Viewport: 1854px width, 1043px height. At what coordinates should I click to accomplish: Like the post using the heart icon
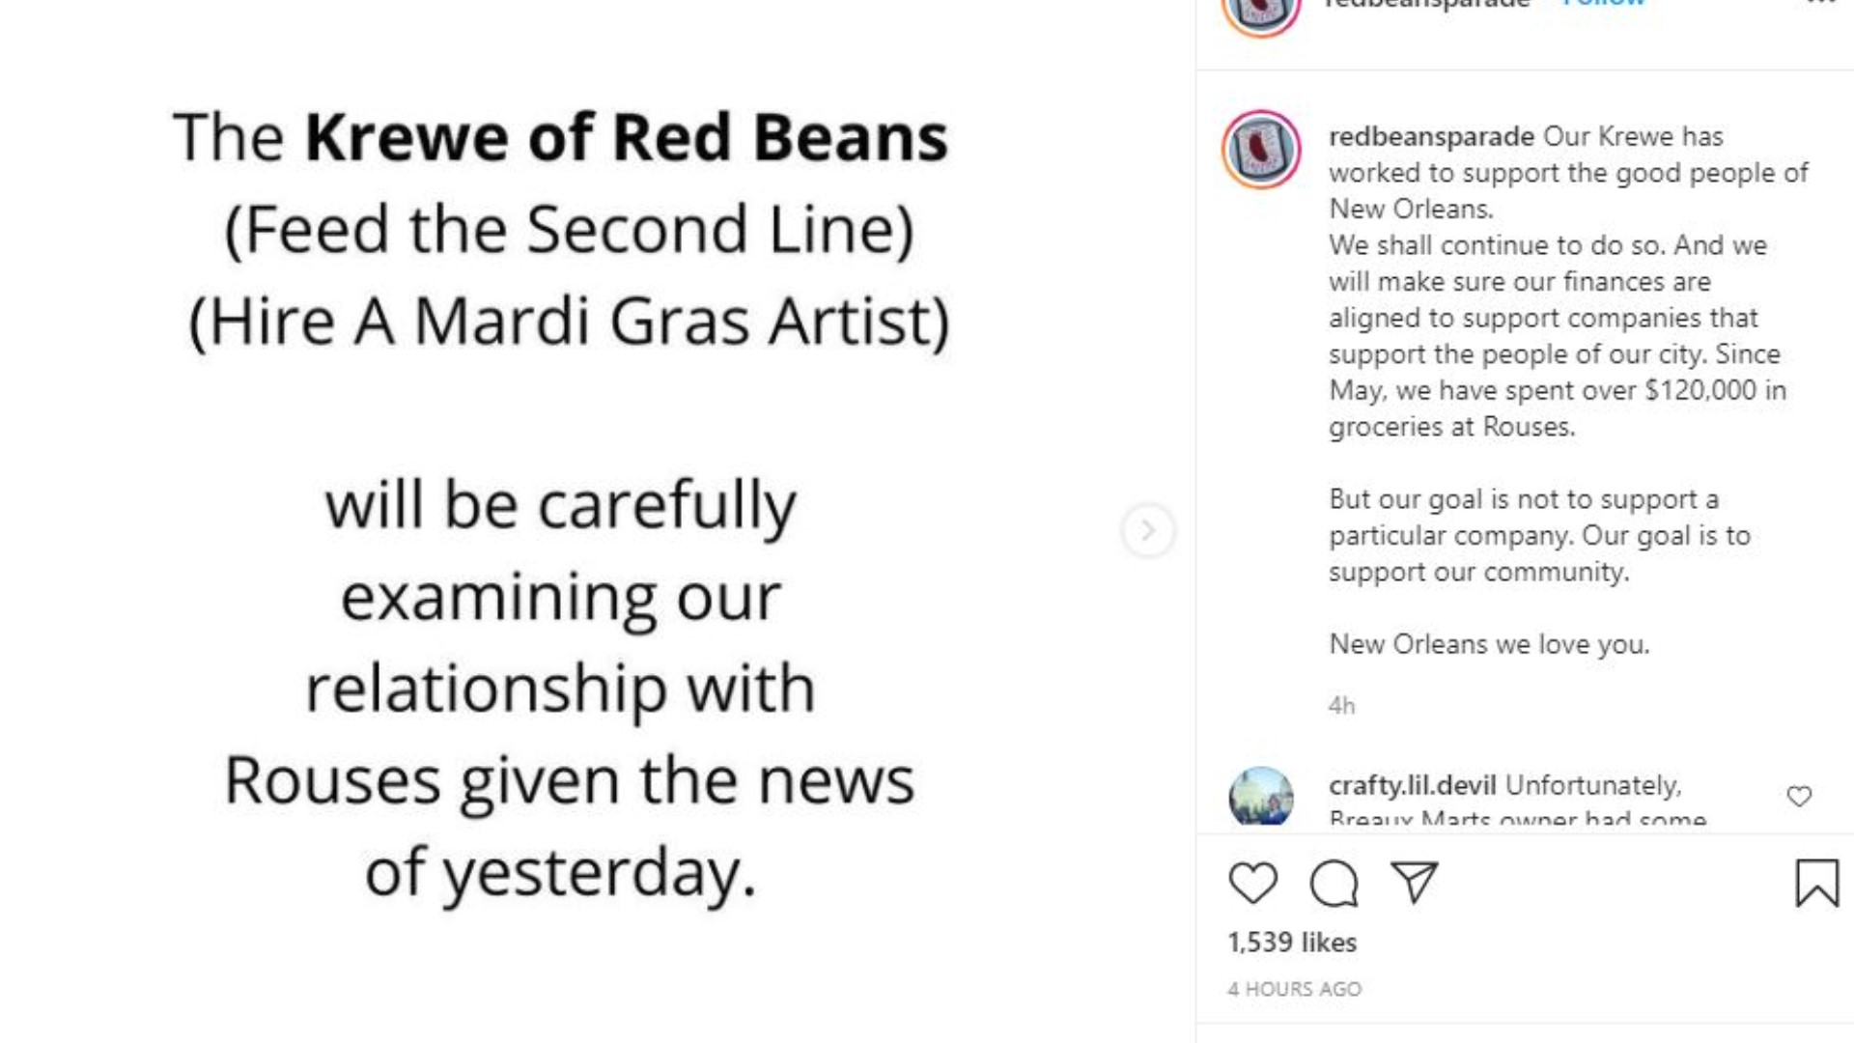[x=1252, y=882]
